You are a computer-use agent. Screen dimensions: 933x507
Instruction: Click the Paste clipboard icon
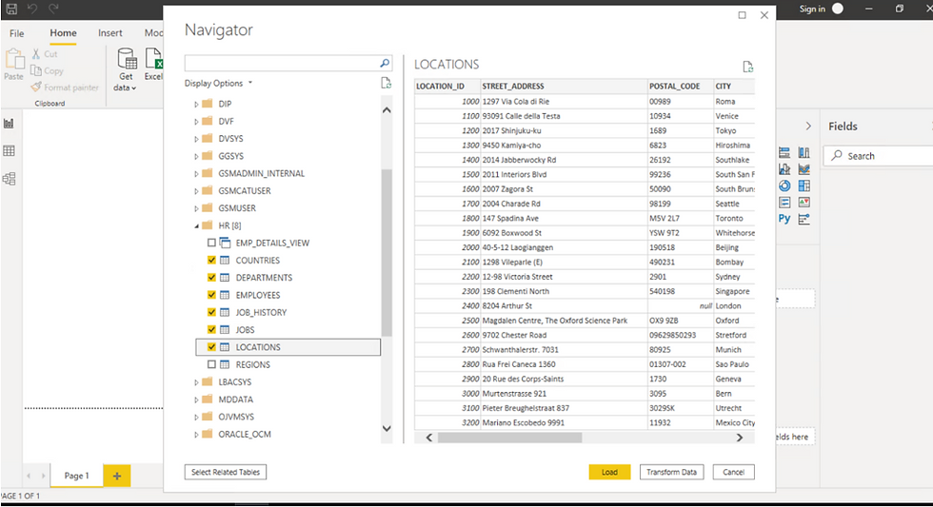pyautogui.click(x=13, y=59)
